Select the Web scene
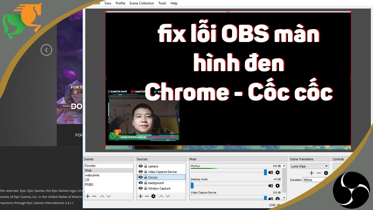This screenshot has width=373, height=210. point(108,170)
